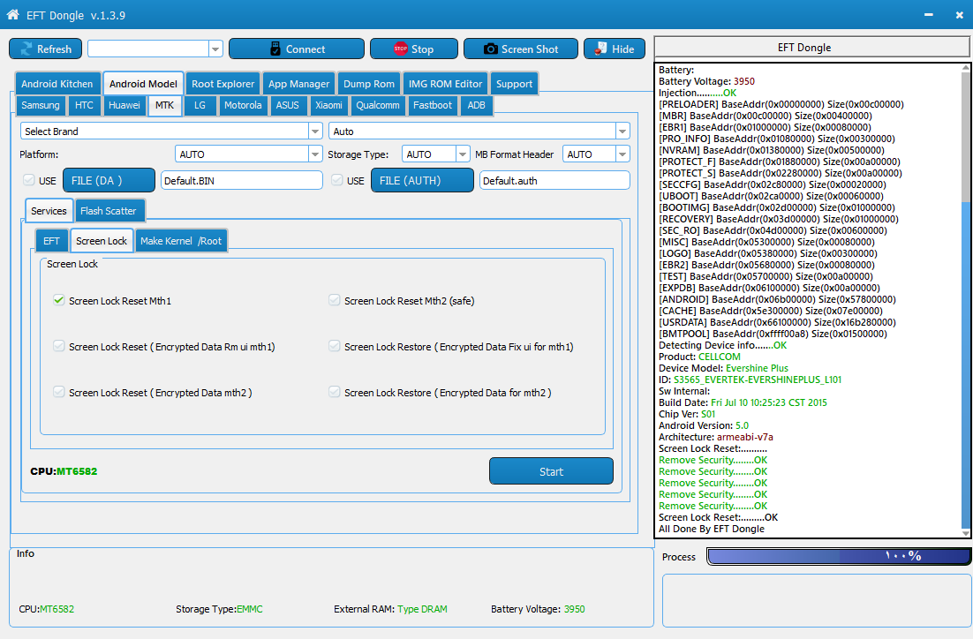Switch to Android Model tab

[143, 84]
